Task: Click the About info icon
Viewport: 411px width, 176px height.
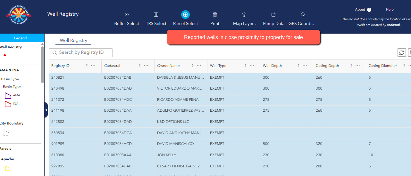Action: click(369, 10)
